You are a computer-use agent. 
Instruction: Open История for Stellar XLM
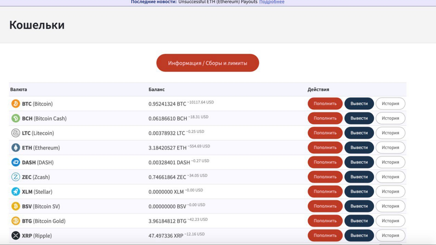[x=390, y=192]
